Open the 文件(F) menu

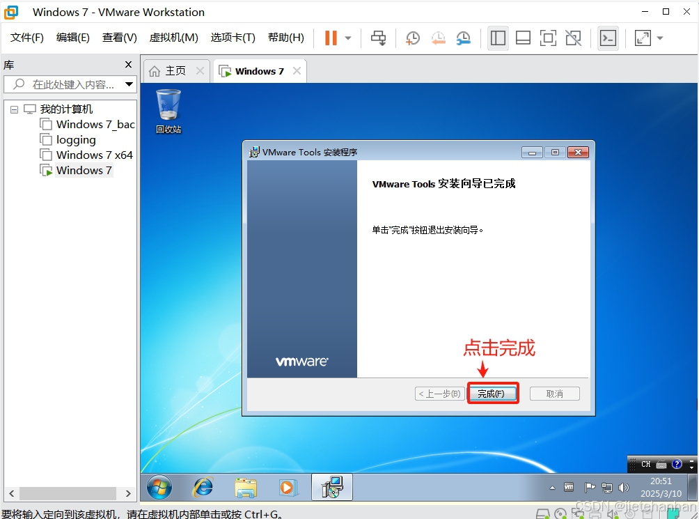point(26,38)
